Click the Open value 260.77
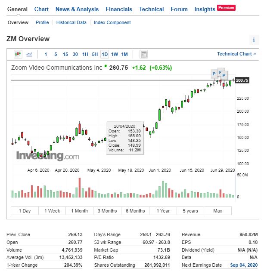 75,242
